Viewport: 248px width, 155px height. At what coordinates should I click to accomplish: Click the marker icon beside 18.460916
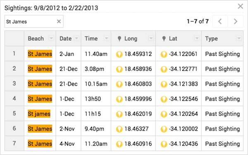click(119, 144)
